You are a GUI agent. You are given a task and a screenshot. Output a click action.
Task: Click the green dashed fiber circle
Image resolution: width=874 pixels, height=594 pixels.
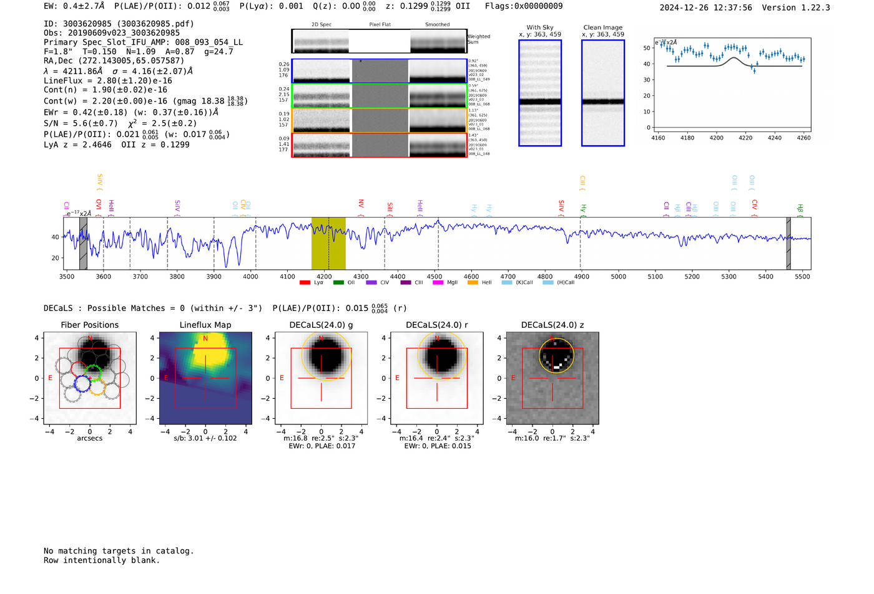coord(93,373)
